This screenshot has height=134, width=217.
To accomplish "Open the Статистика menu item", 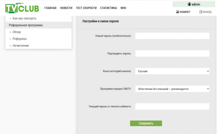I will coord(109,8).
